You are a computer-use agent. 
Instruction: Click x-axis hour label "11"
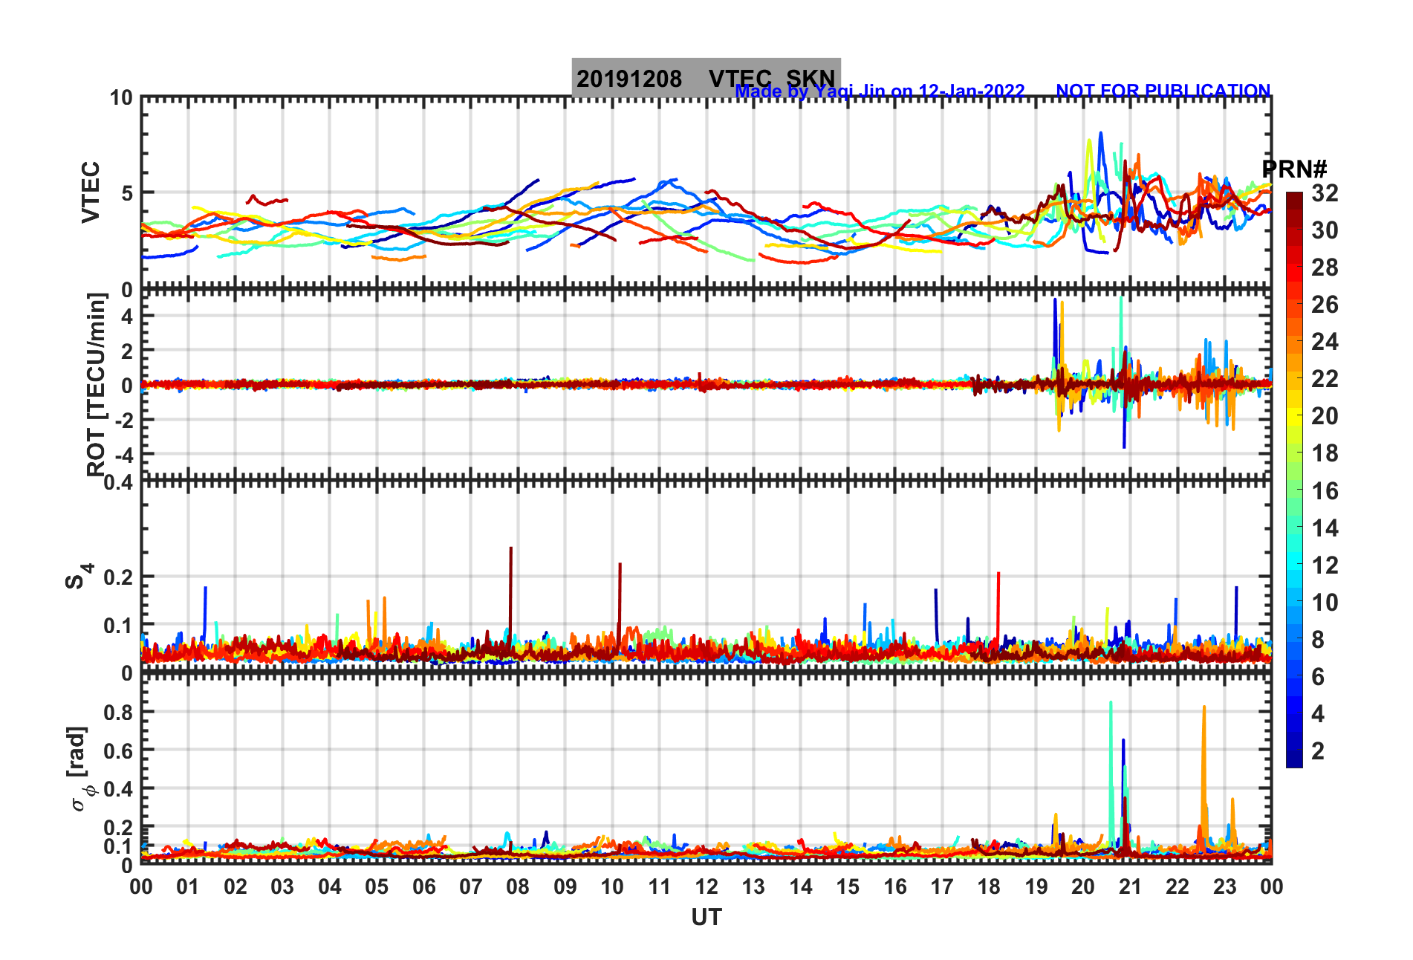660,887
